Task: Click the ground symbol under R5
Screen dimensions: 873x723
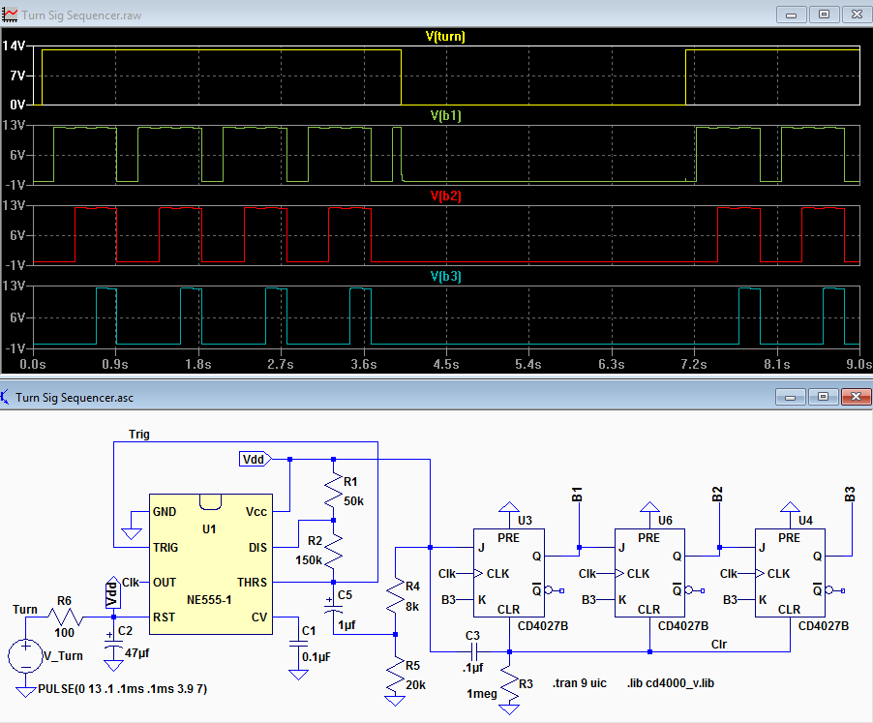Action: click(x=395, y=701)
